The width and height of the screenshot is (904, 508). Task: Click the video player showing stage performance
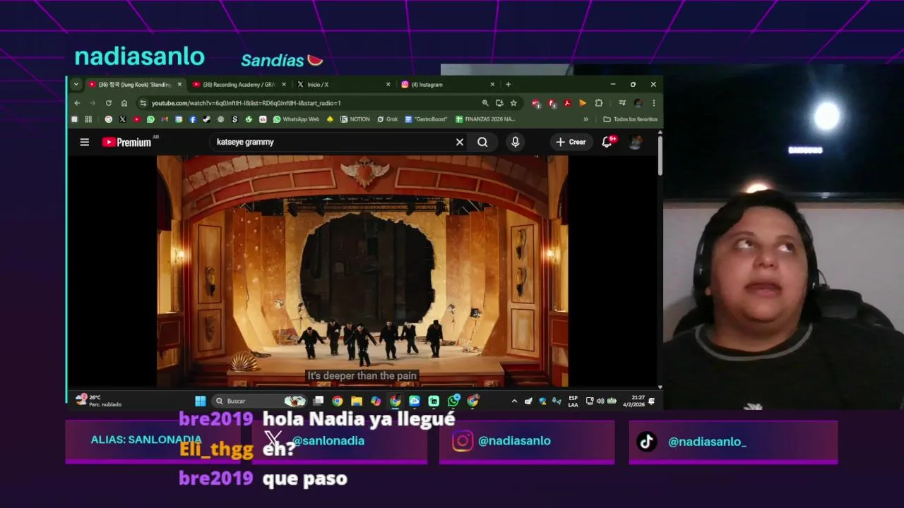pos(362,271)
